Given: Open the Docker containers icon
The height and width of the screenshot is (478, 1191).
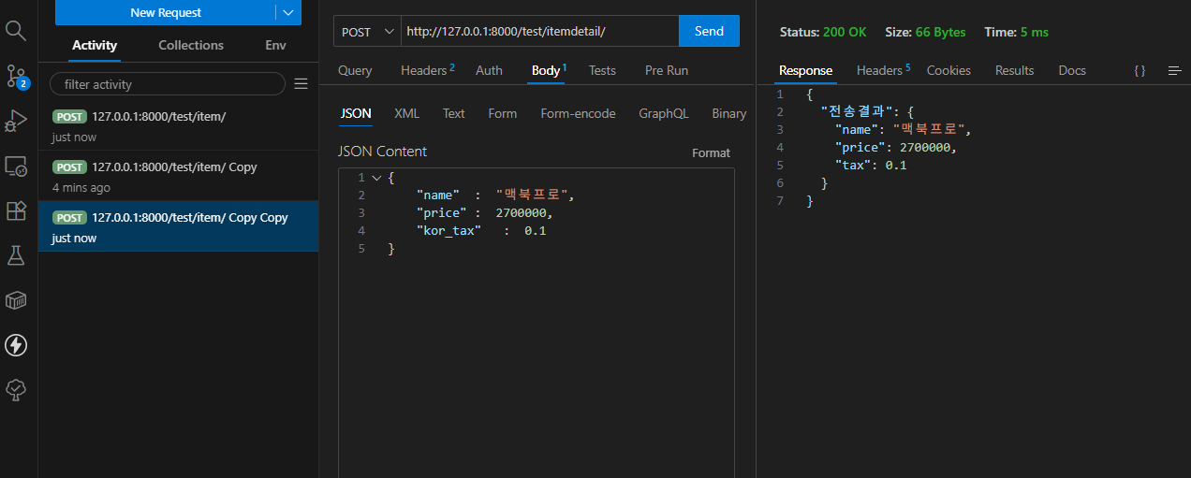Looking at the screenshot, I should [16, 300].
